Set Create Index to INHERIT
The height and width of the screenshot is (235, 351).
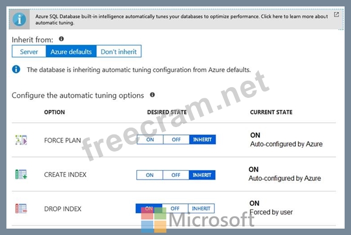pyautogui.click(x=202, y=175)
